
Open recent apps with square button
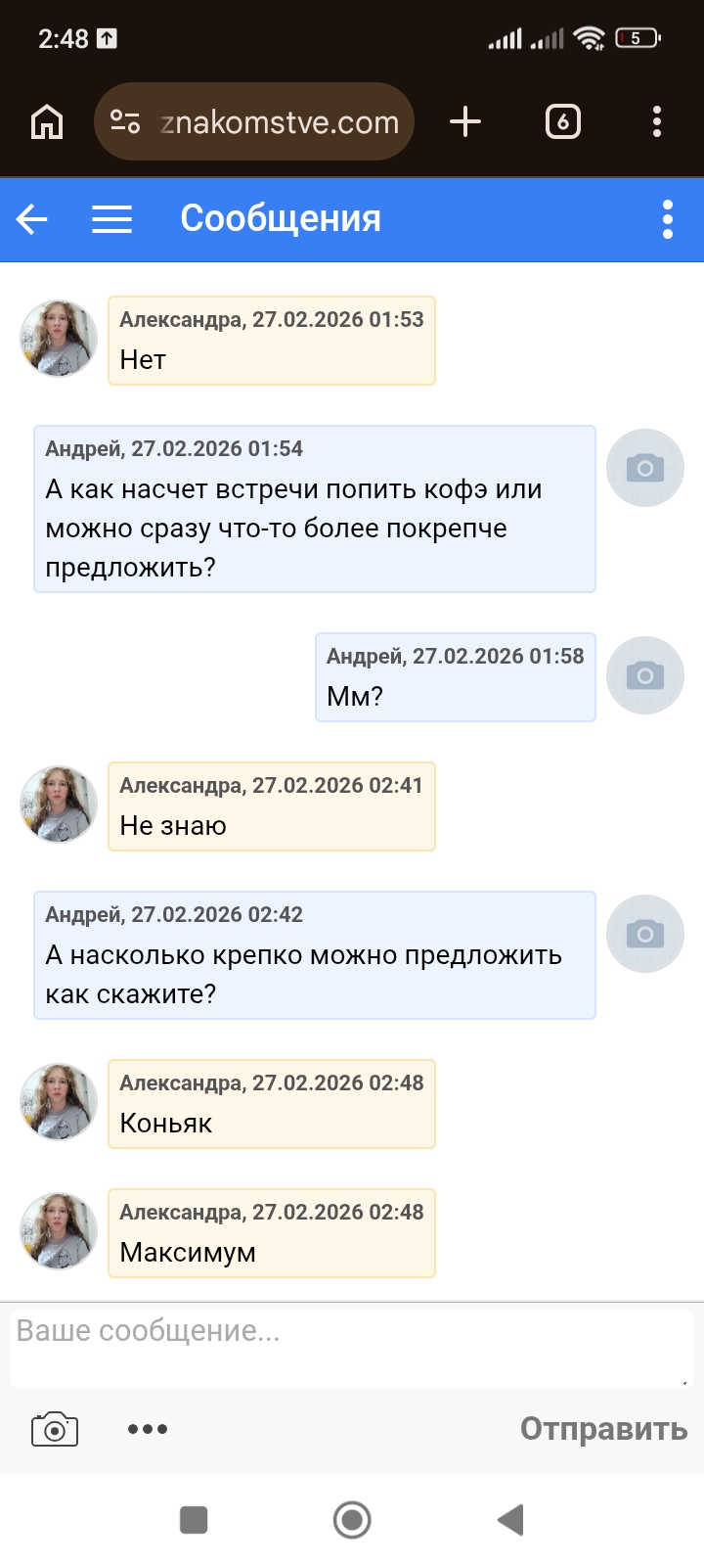click(194, 1520)
